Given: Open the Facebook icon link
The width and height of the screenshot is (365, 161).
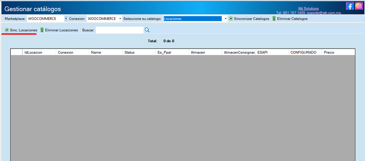Looking at the screenshot, I should click(x=350, y=6).
